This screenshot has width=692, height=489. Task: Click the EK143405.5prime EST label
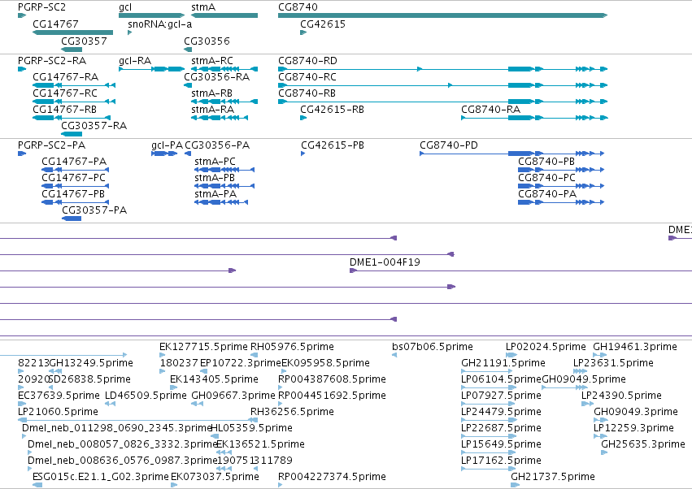[x=214, y=379]
